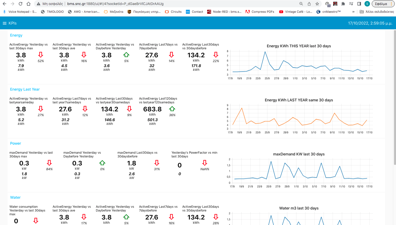Click the 683.8 kWh value
Screen dimensions: 396x225
click(152, 109)
